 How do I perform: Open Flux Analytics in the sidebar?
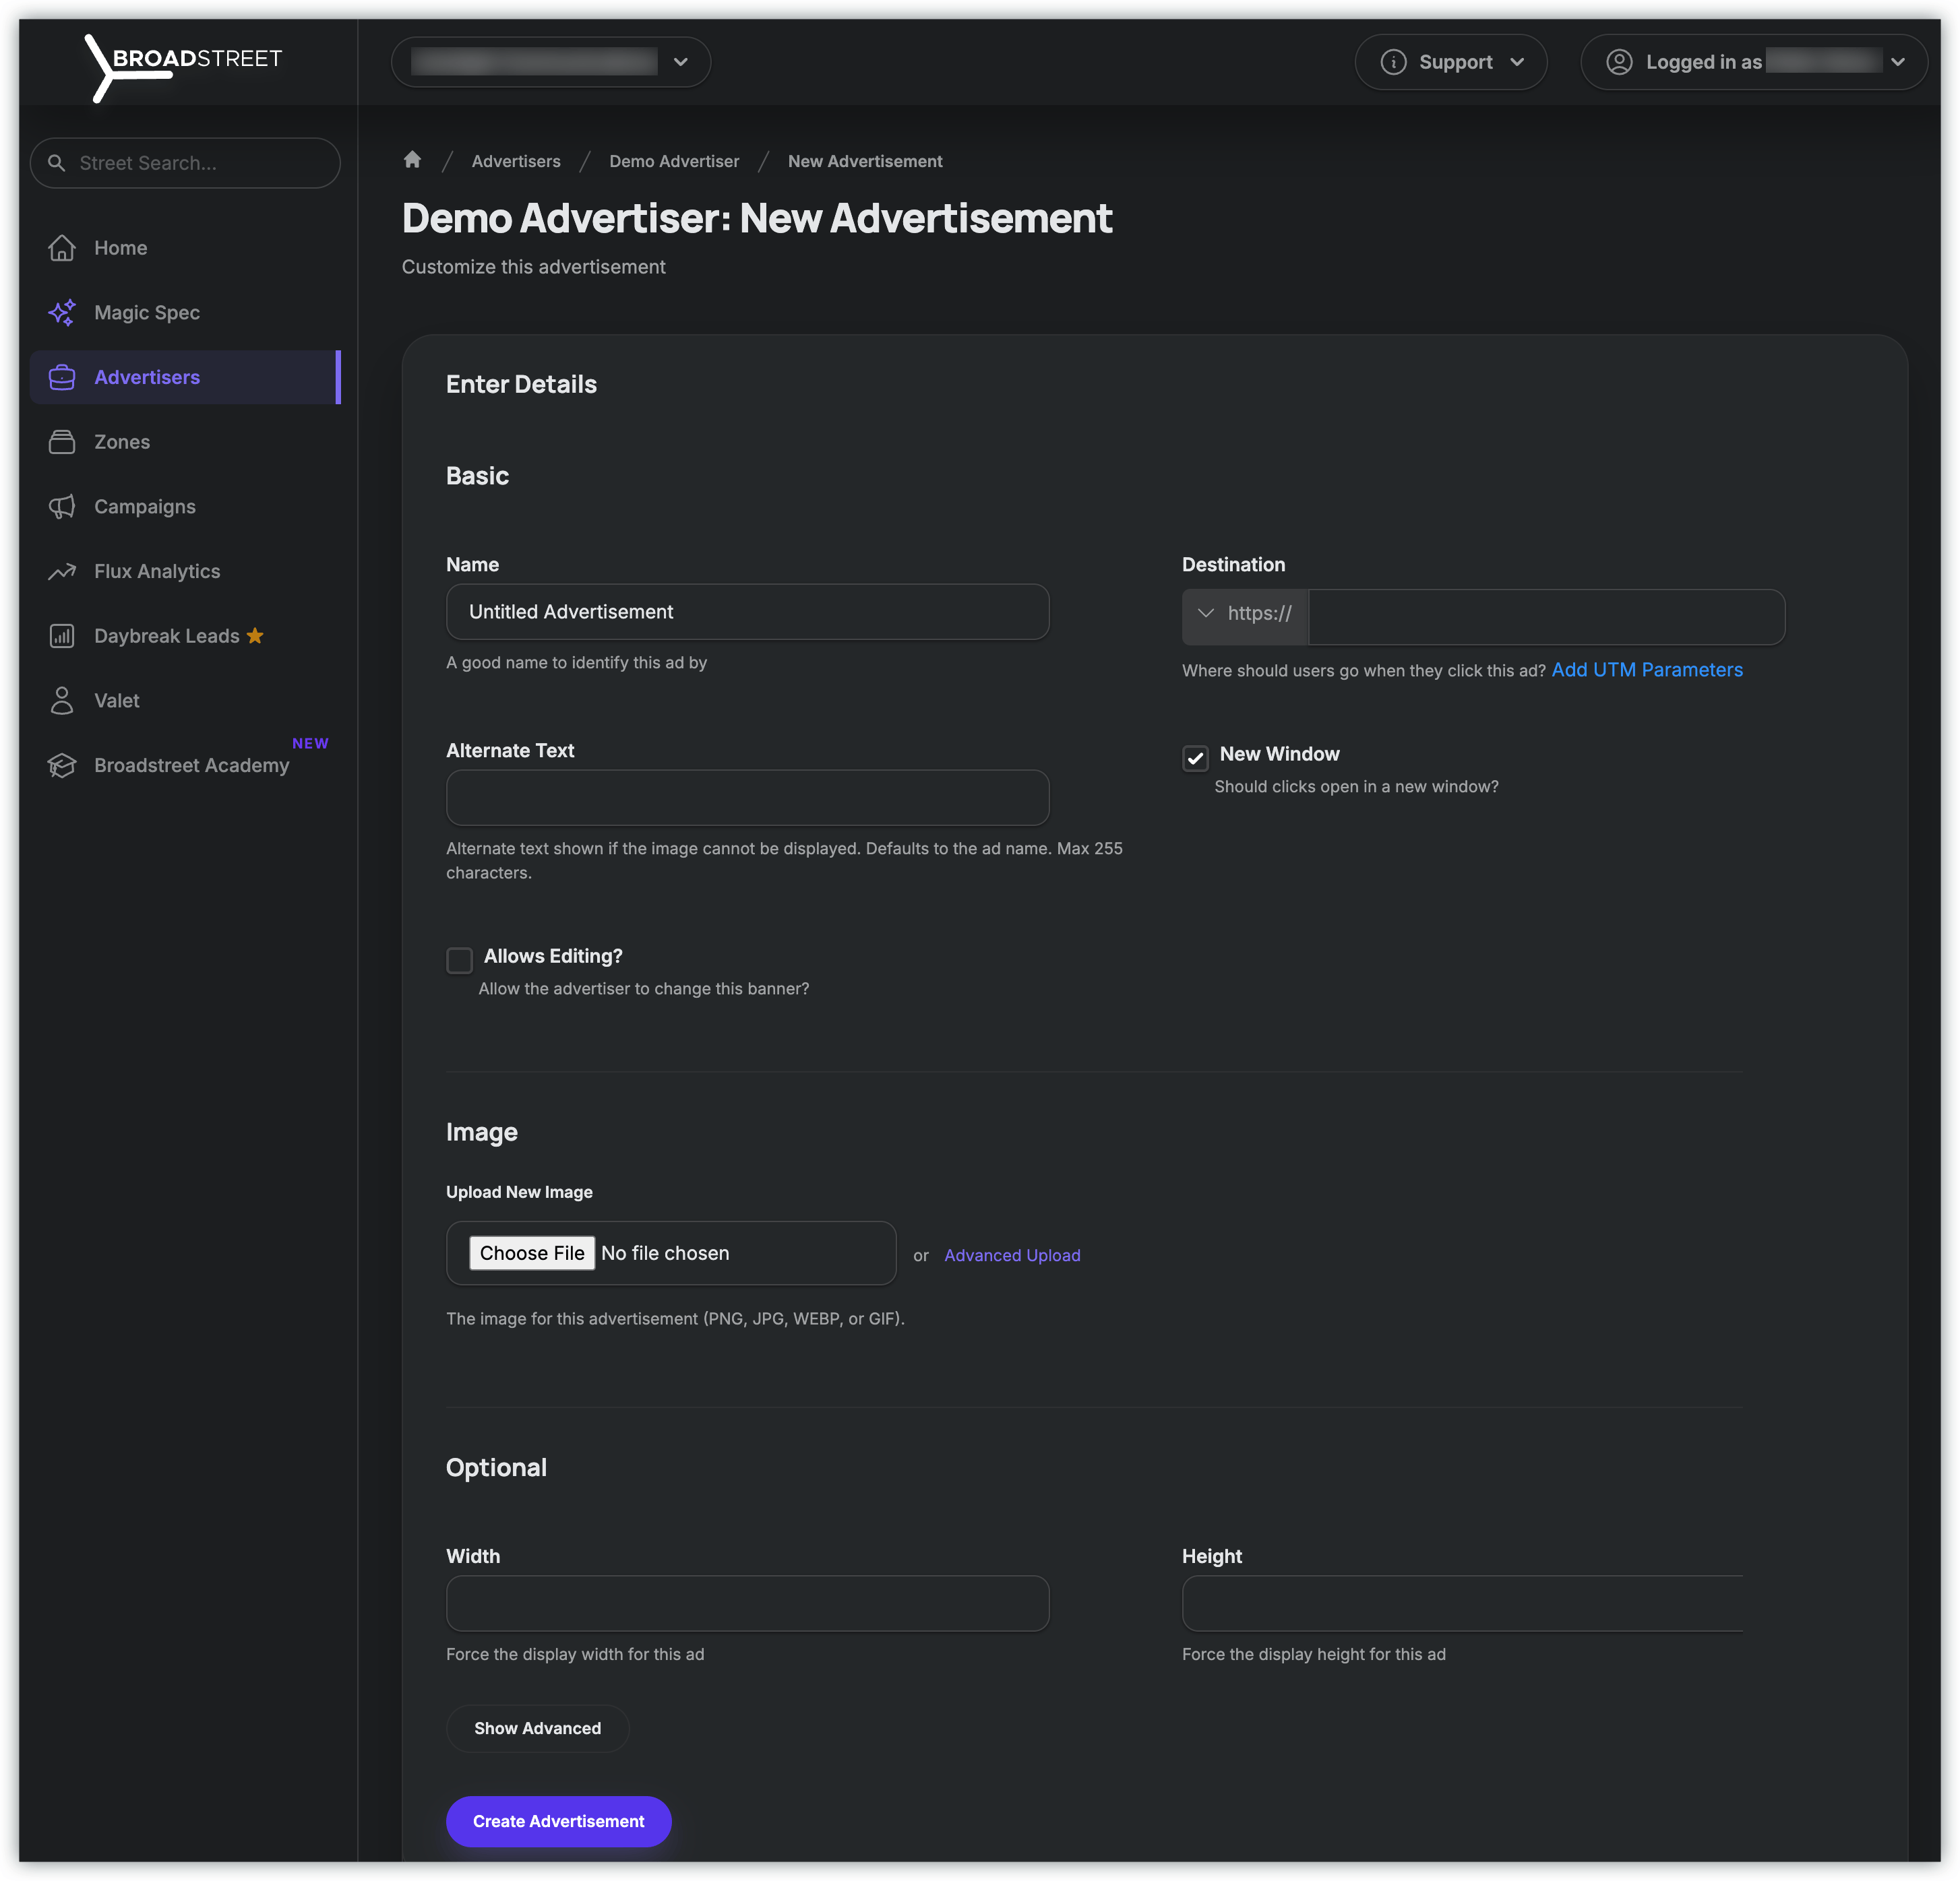click(185, 572)
